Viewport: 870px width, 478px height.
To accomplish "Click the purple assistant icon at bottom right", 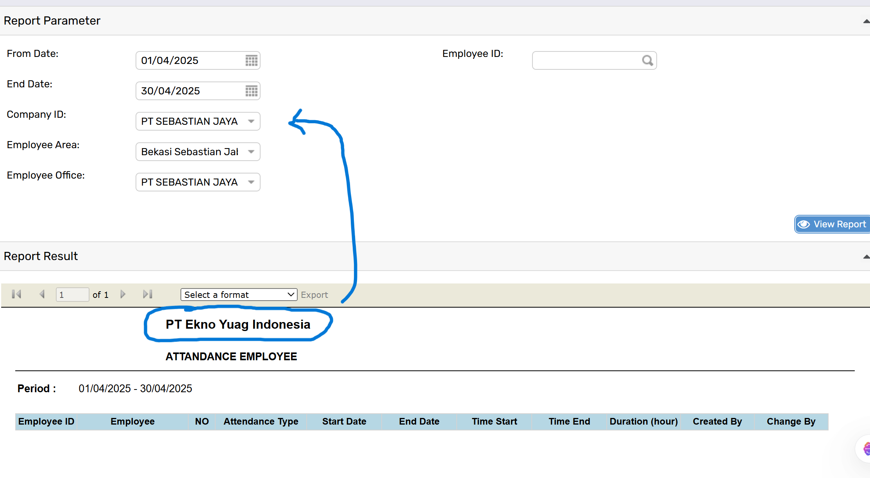I will point(866,449).
